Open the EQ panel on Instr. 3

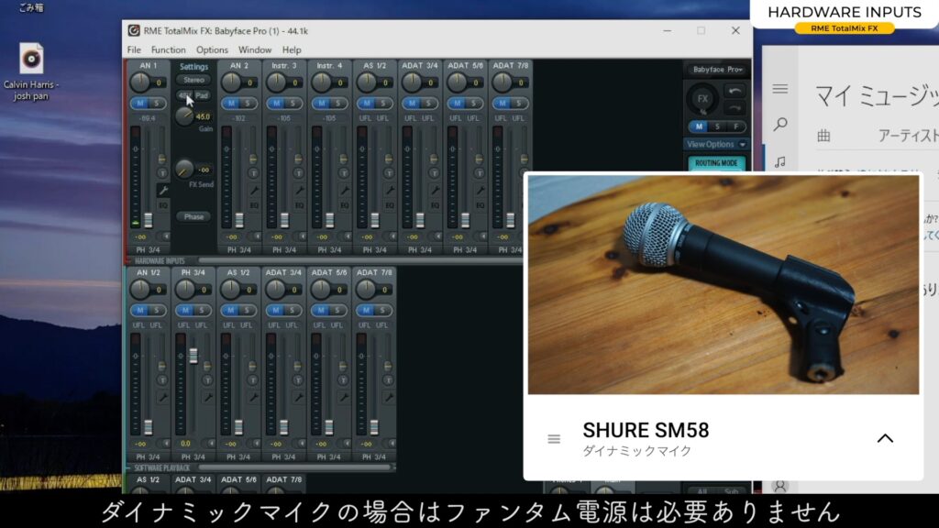click(299, 205)
